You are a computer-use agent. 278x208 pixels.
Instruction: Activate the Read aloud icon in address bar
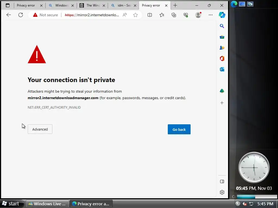(125, 15)
